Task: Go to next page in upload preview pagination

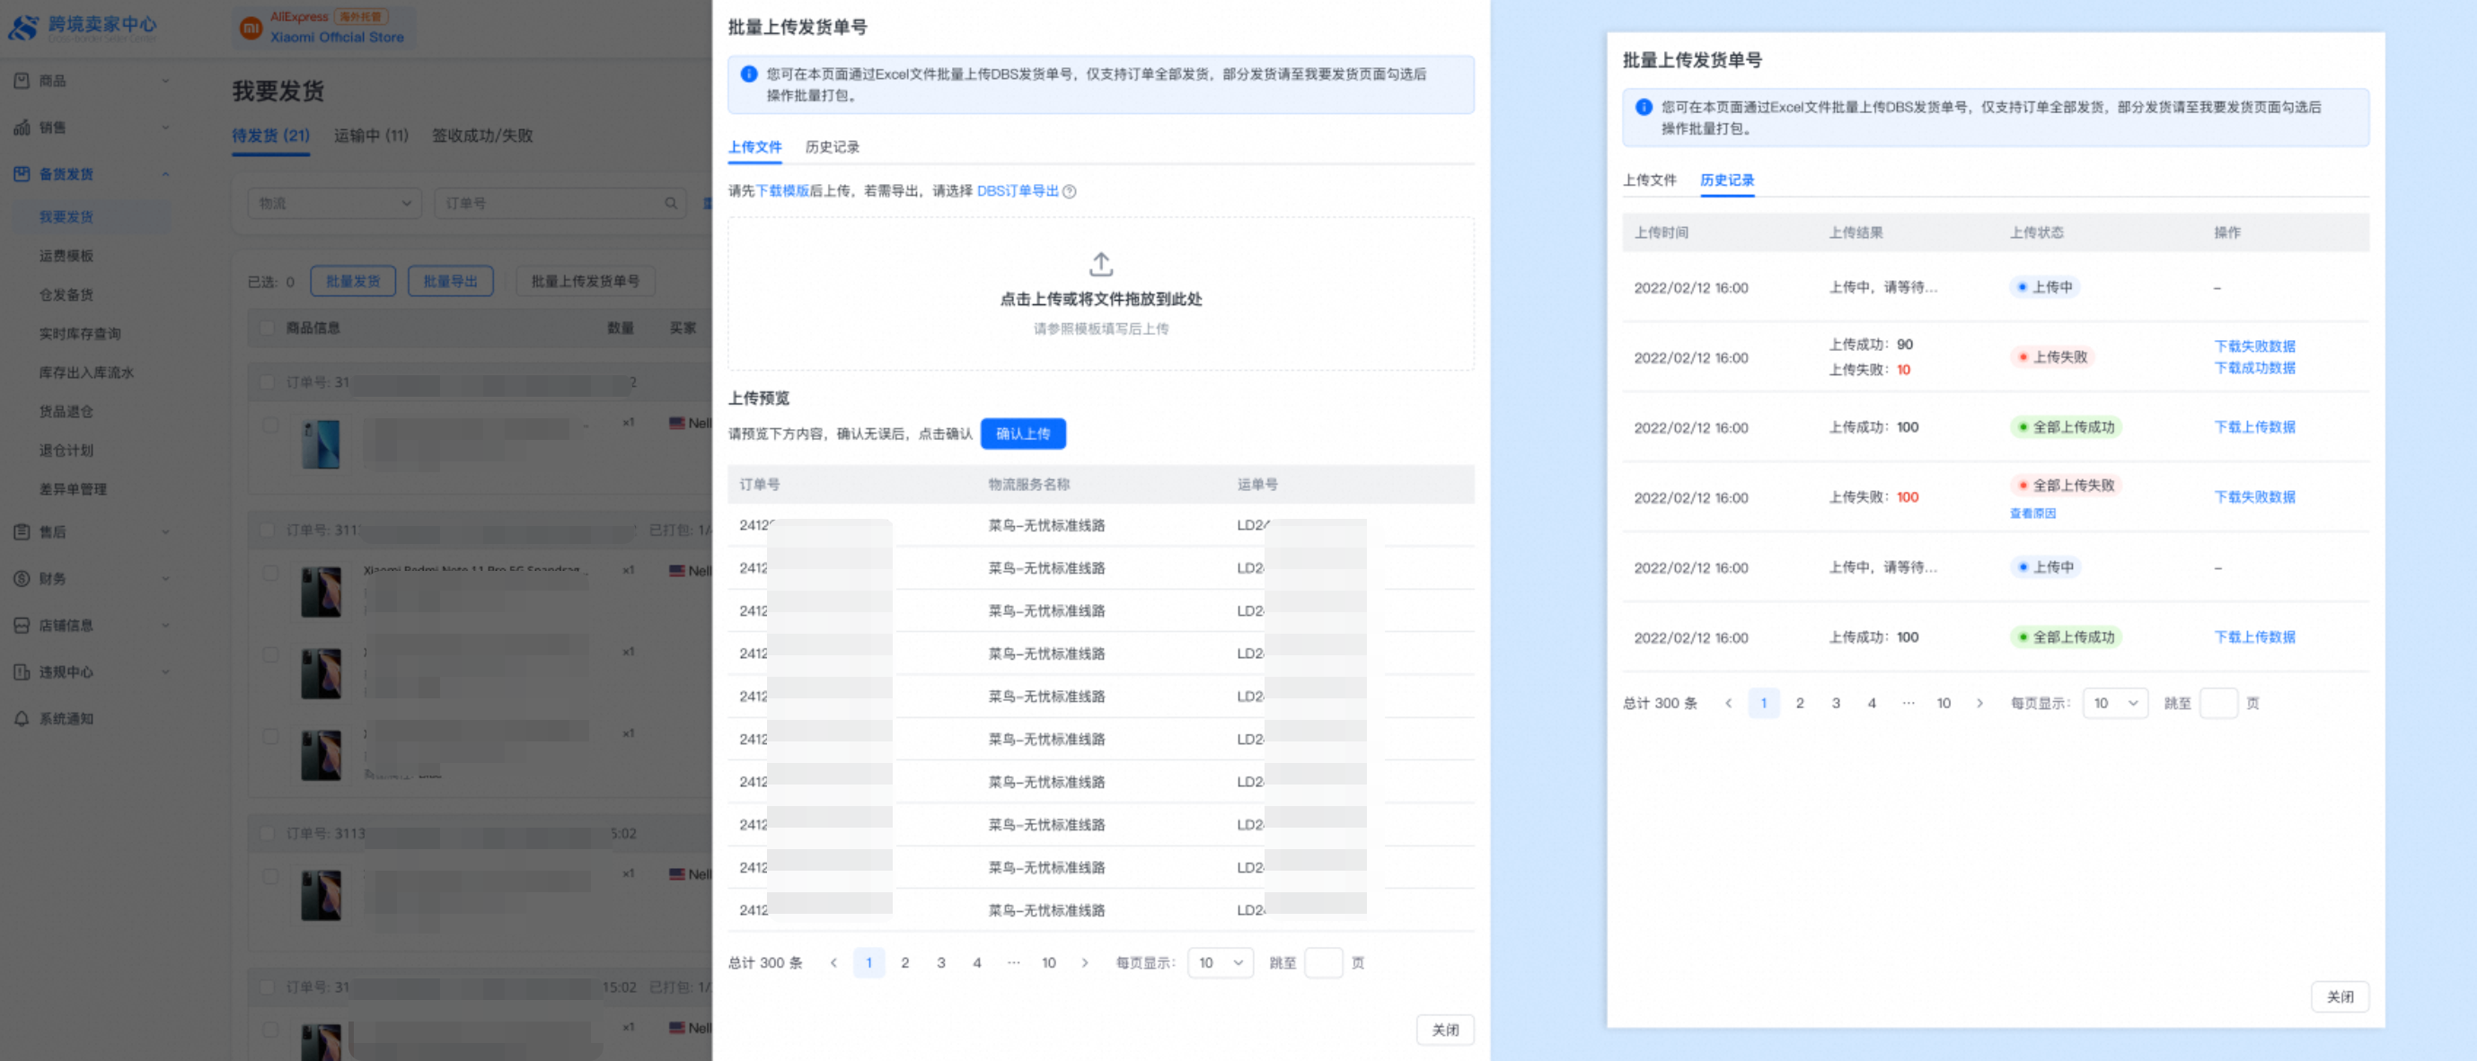Action: pos(1085,963)
